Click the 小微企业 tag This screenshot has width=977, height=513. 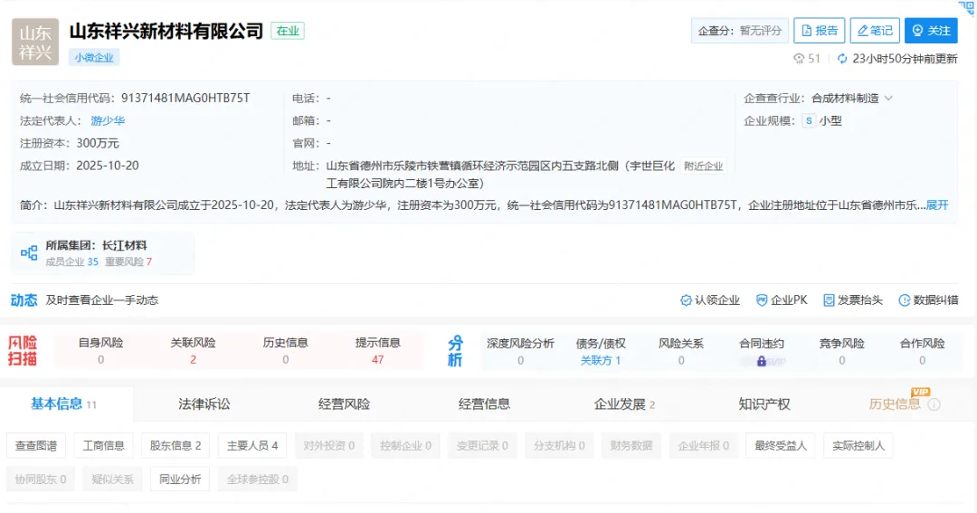tap(94, 57)
